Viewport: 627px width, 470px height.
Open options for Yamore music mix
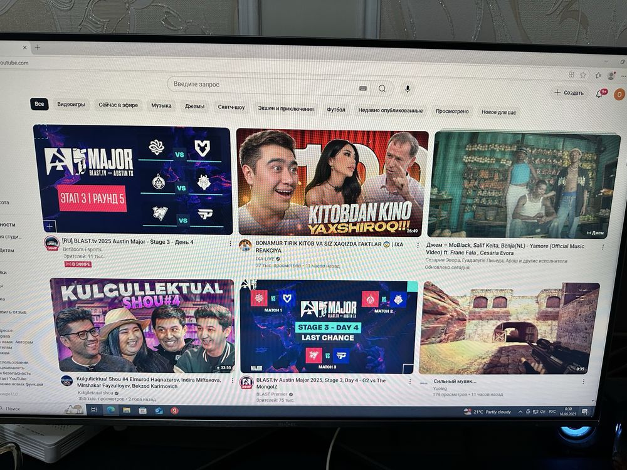point(603,248)
